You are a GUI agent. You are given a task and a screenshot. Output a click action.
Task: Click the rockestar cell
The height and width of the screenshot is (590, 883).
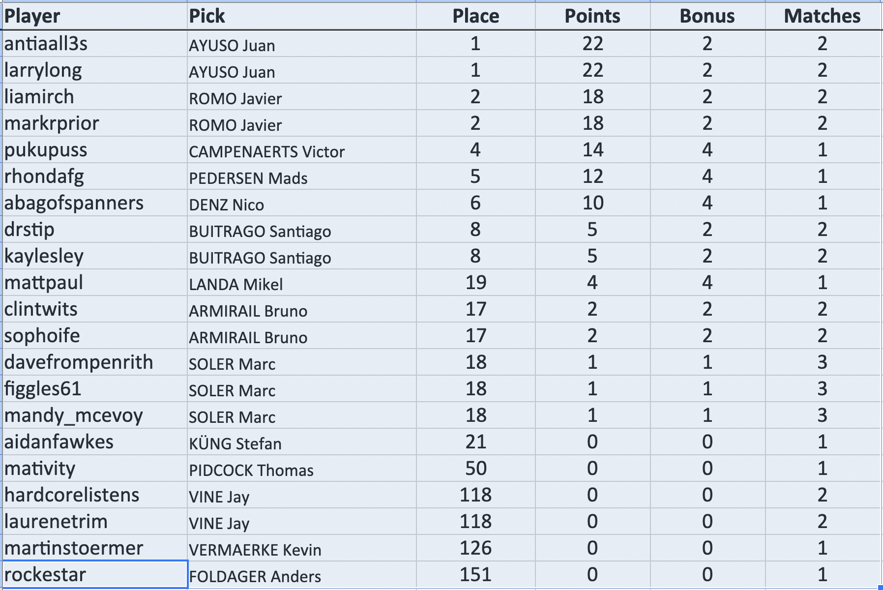(45, 575)
